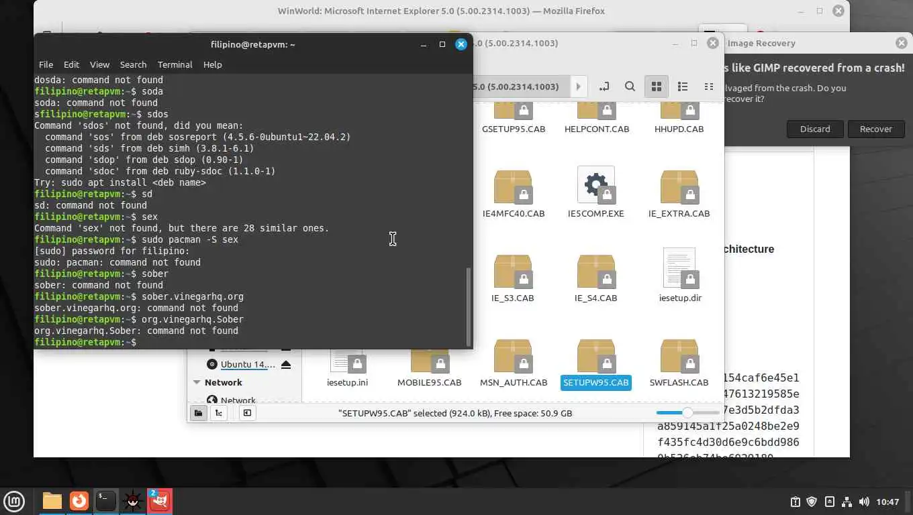Click the status text "SETUPW95.CAB" selected (924.0 kB)
Viewport: 913px width, 515px height.
coord(414,413)
